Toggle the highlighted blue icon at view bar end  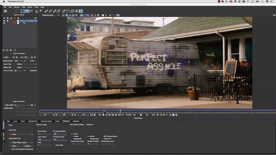tap(118, 15)
